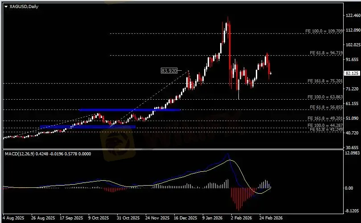Image resolution: width=361 pixels, height=223 pixels.
Task: Select the upper blue horizontal resistance line
Action: [x=129, y=110]
